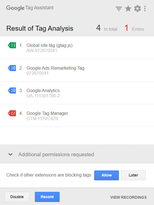Click blue tag icon for Ads Remarketing
Image resolution: width=154 pixels, height=205 pixels.
[12, 68]
